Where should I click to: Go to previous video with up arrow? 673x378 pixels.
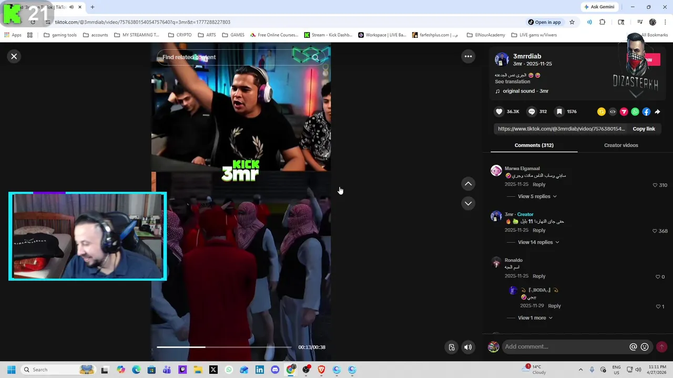click(x=468, y=184)
